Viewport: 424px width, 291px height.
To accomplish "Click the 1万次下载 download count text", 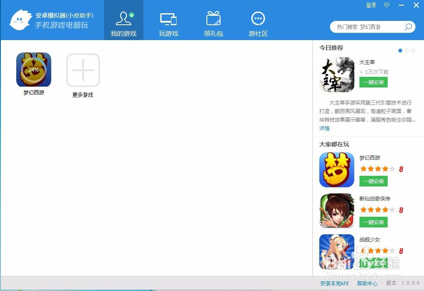I will [x=377, y=72].
